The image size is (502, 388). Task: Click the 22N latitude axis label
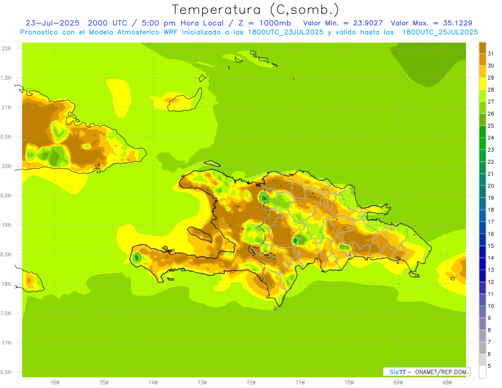coord(7,48)
